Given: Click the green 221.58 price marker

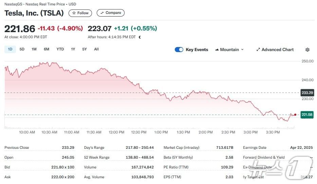Looking at the screenshot, I should click(x=307, y=115).
